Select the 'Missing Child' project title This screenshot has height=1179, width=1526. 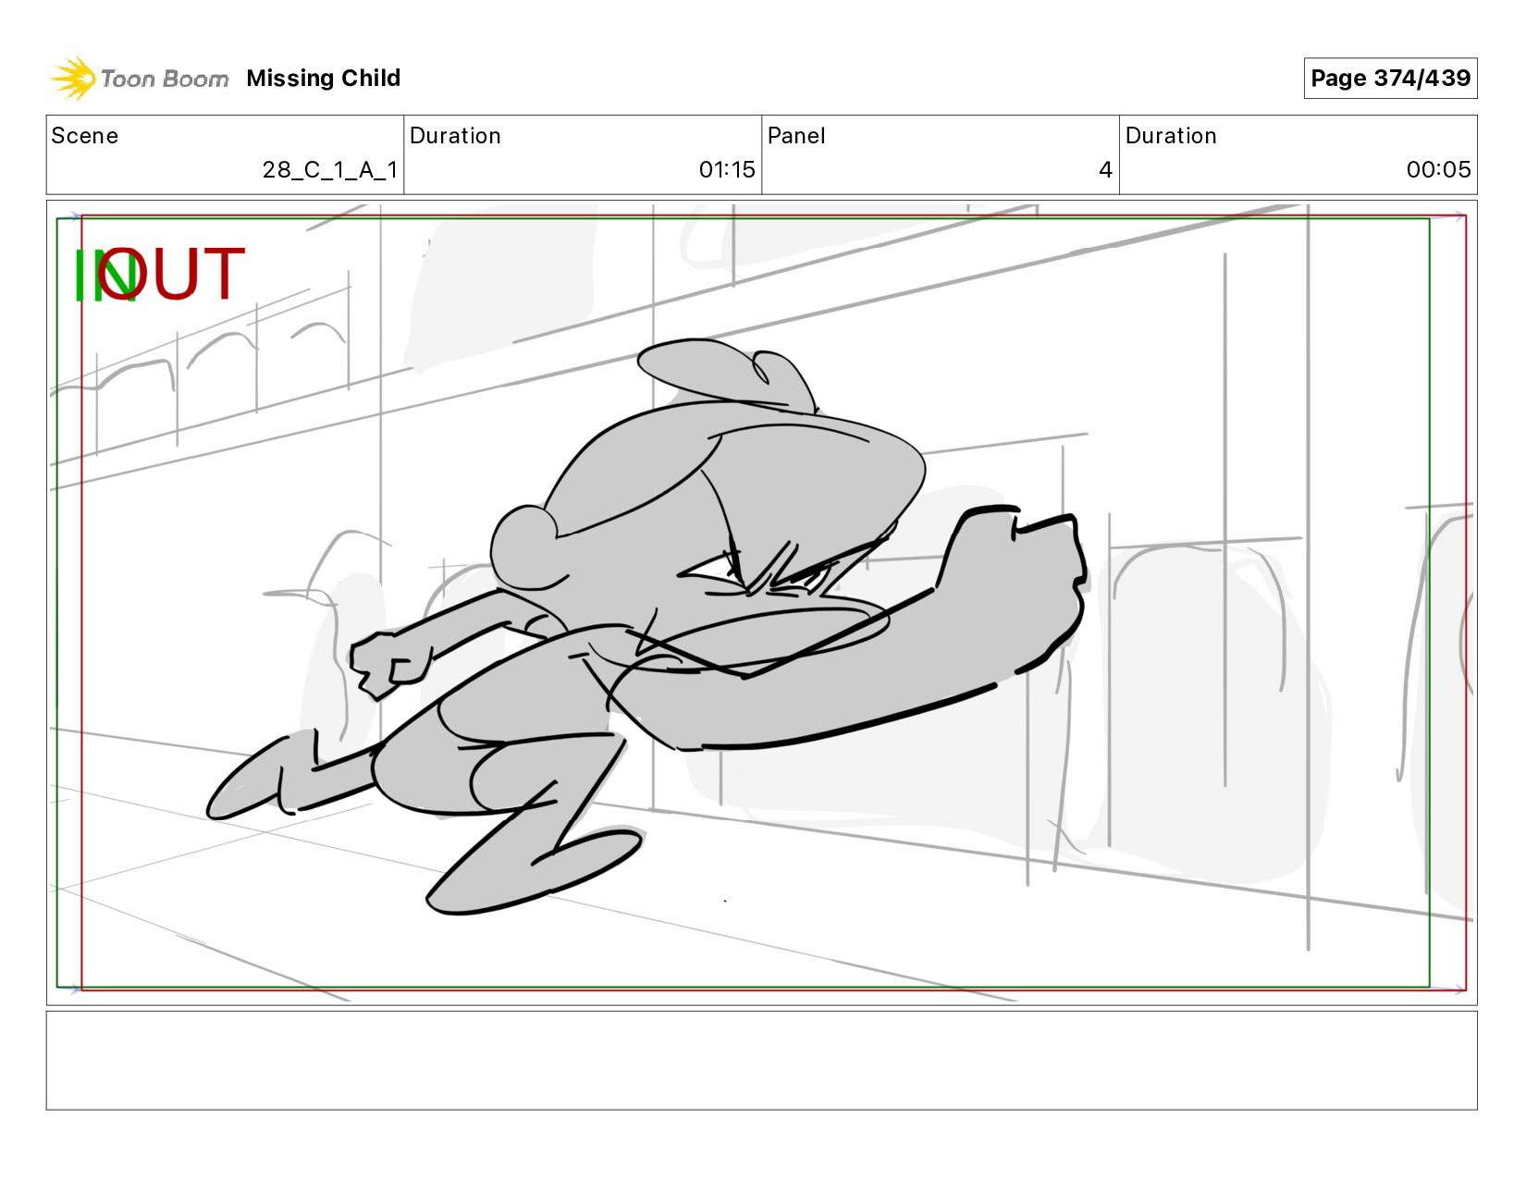point(324,79)
